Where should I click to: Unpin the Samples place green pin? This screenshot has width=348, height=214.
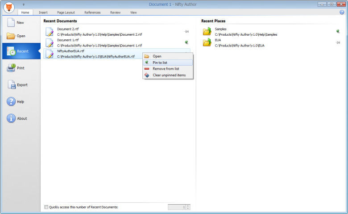[x=338, y=31]
